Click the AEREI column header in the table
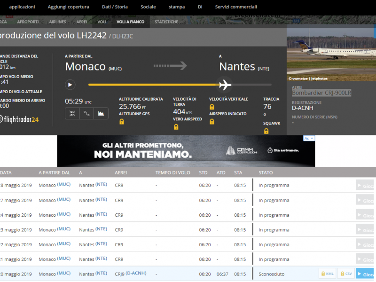This screenshot has width=376, height=282. [121, 172]
